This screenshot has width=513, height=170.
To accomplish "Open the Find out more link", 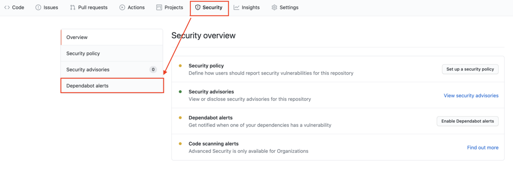I will 483,147.
